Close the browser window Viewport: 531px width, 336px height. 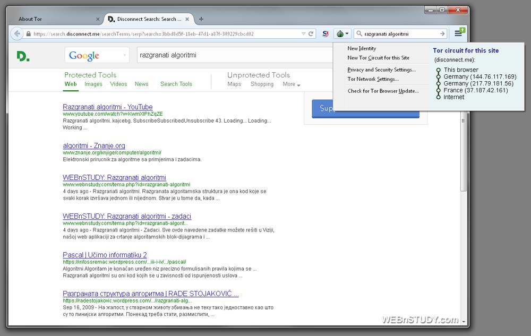458,10
